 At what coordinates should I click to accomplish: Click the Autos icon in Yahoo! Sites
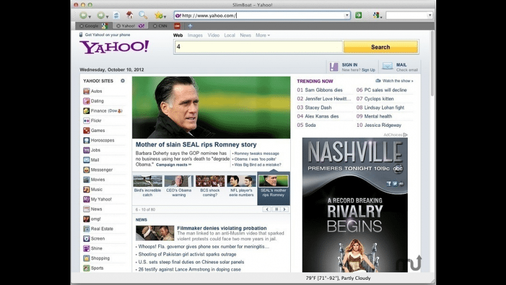point(86,91)
